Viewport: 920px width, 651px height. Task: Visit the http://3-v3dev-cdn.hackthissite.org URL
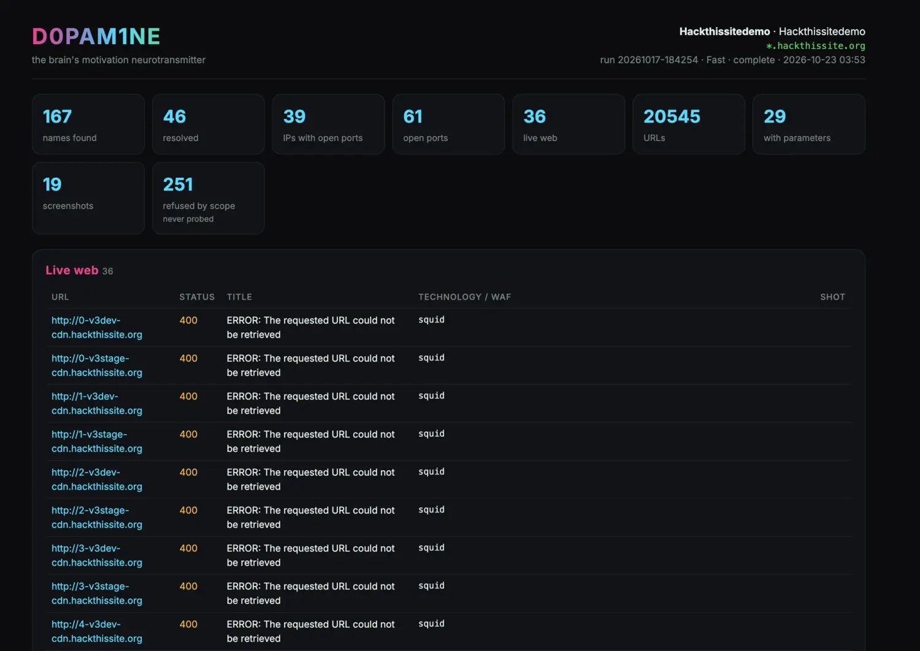click(x=97, y=555)
